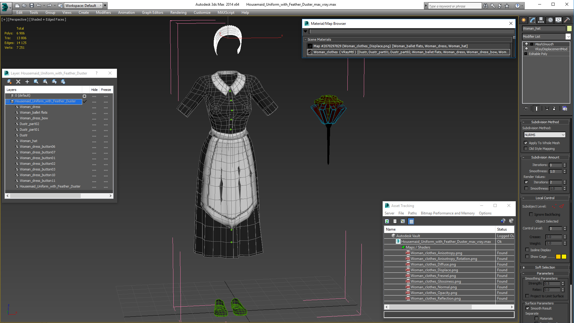Click Refresh icon in Asset Tracking

[387, 221]
